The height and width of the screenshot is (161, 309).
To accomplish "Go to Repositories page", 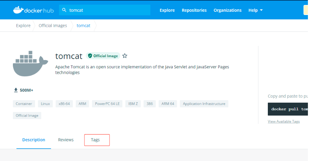I will 194,10.
